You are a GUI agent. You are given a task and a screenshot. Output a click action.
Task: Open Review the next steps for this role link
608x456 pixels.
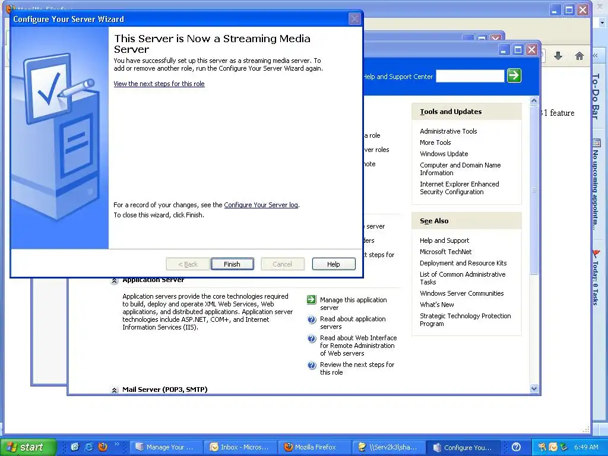[x=357, y=368]
